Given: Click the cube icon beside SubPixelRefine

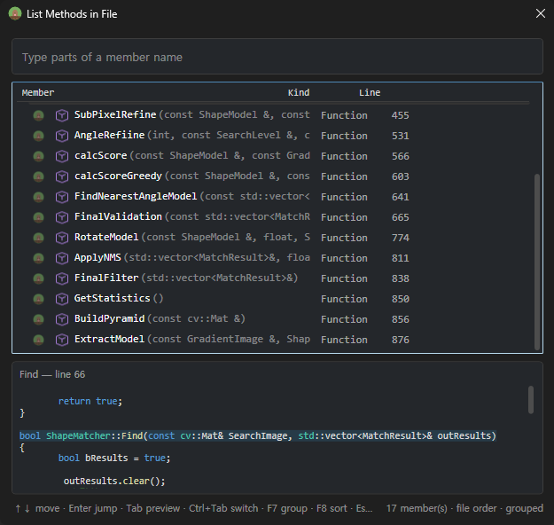Looking at the screenshot, I should (62, 115).
